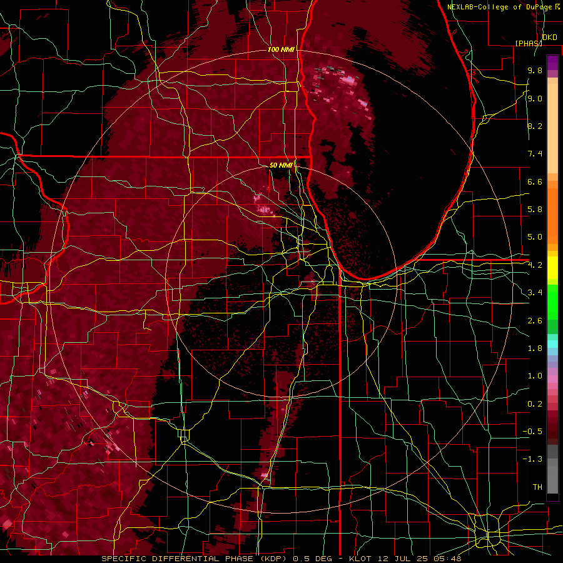563x563 pixels.
Task: Pick the orange band of the color bar
Action: [552, 216]
